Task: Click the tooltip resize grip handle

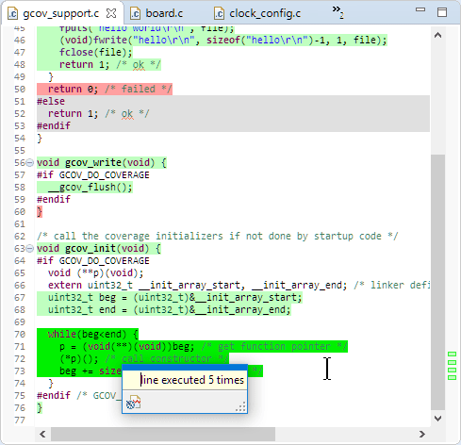Action: pos(240,407)
